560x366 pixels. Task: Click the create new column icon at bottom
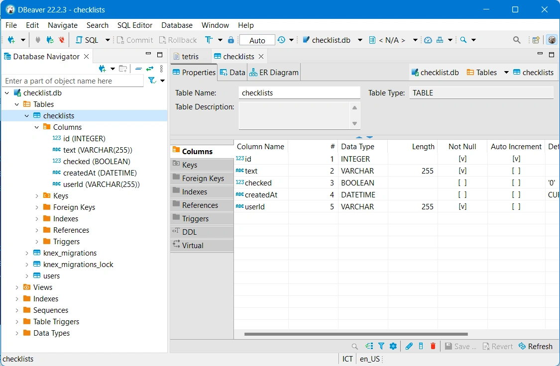(x=421, y=346)
